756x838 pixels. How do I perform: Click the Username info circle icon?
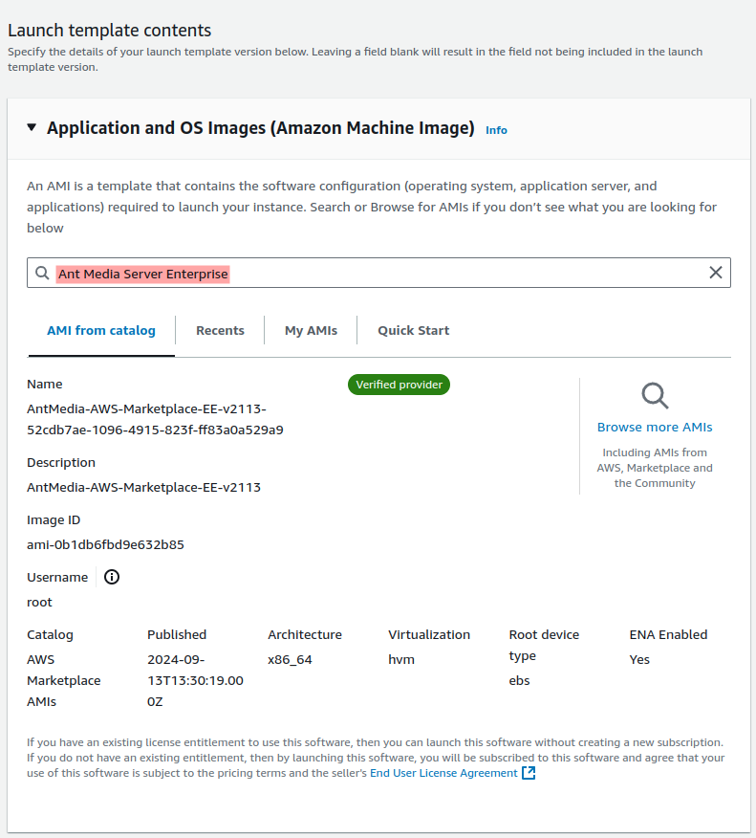pyautogui.click(x=112, y=577)
